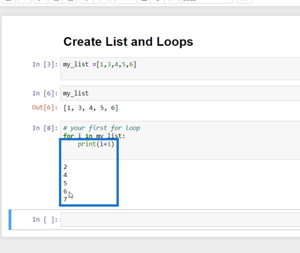
Task: Click the 'In [6]:' prompt
Action: coord(45,93)
